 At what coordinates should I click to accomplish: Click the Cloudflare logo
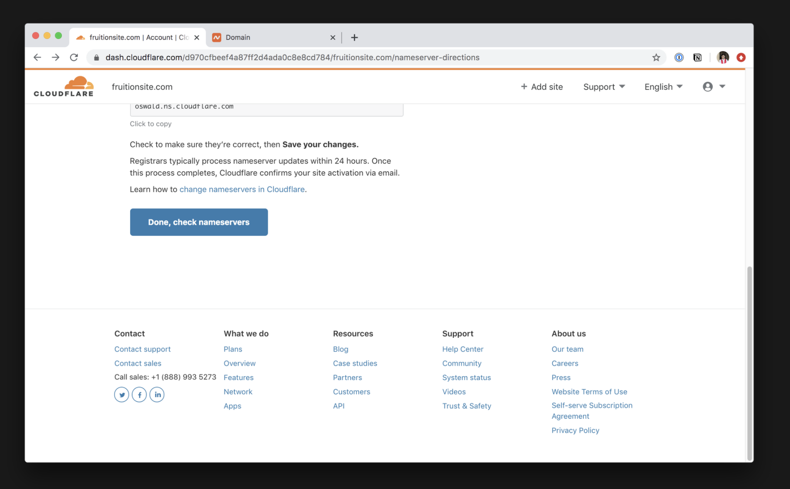(x=64, y=86)
